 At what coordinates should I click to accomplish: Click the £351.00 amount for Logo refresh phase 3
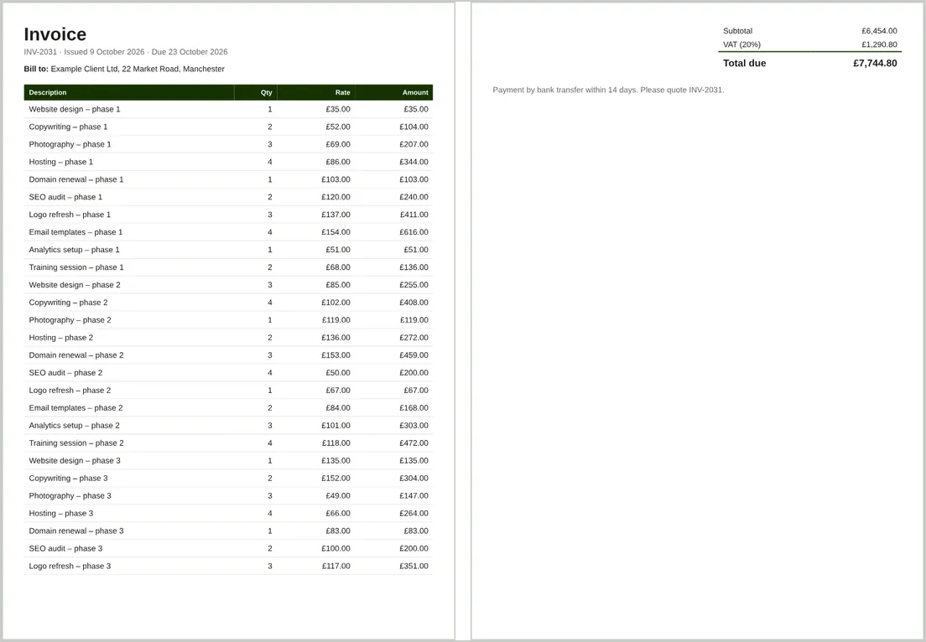[414, 567]
